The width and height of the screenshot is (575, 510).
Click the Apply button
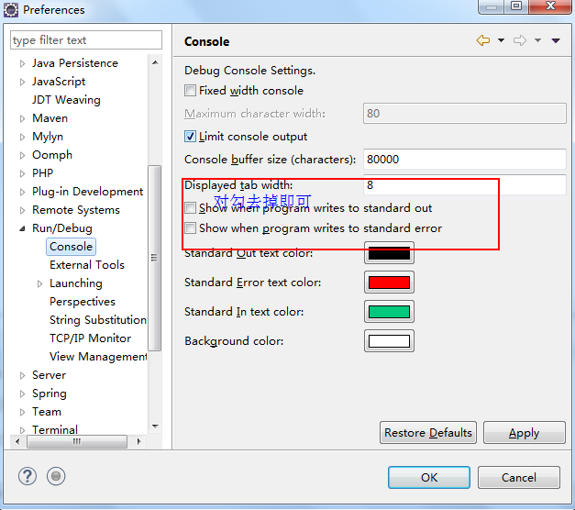tap(524, 433)
